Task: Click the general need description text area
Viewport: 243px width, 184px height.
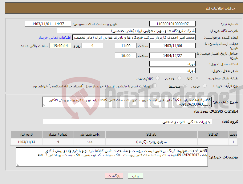Action: 127,102
